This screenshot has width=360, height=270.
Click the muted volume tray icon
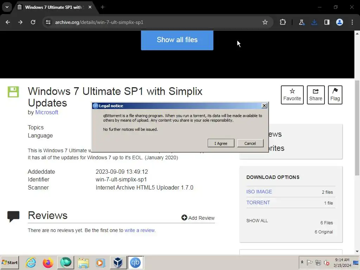point(326,262)
